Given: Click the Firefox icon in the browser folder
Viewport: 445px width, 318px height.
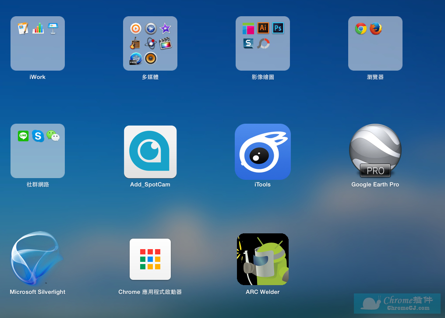Looking at the screenshot, I should pyautogui.click(x=376, y=29).
